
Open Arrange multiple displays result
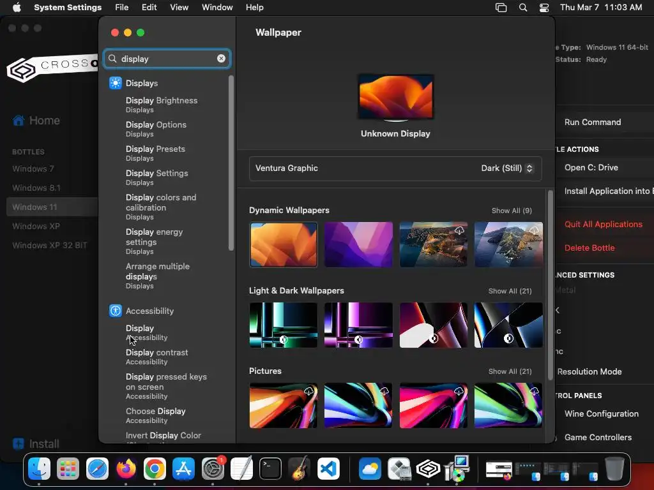point(158,276)
